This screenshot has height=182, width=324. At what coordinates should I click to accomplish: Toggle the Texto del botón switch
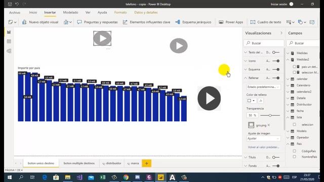coord(275,53)
